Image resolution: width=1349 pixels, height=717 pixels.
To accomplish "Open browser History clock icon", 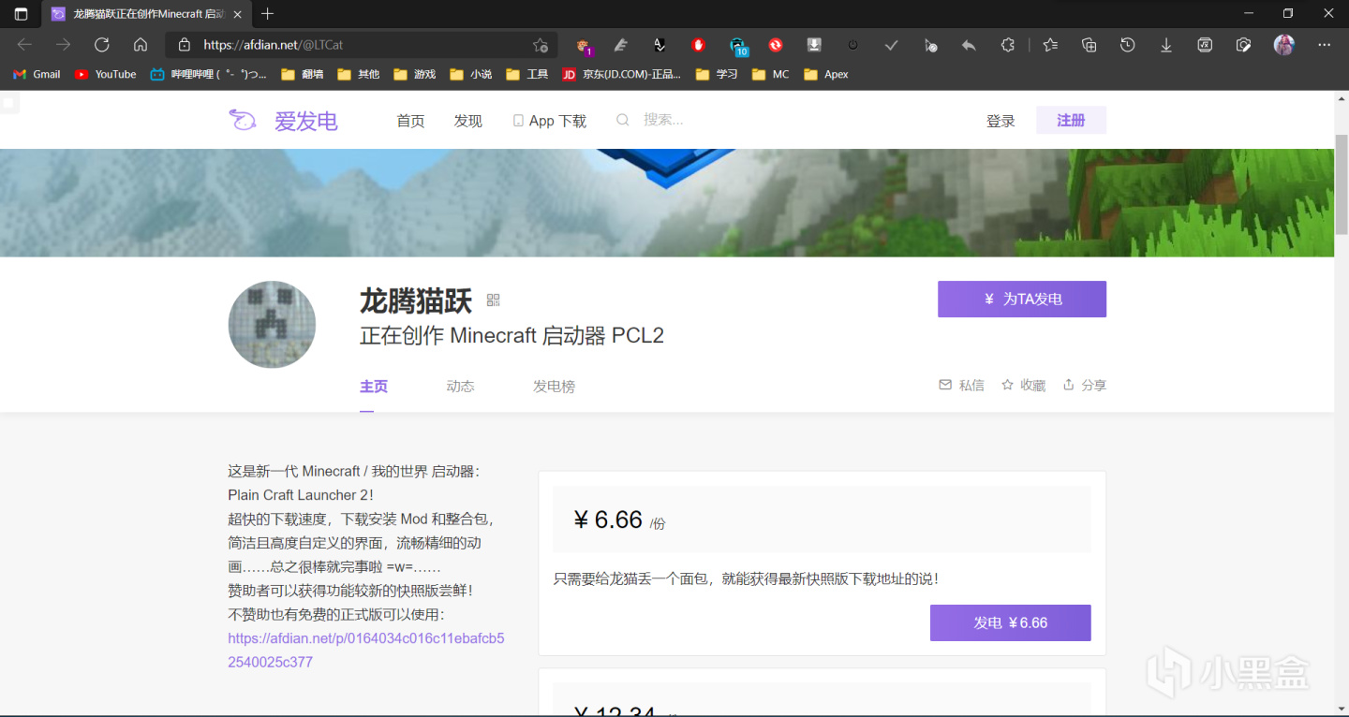I will 1128,44.
